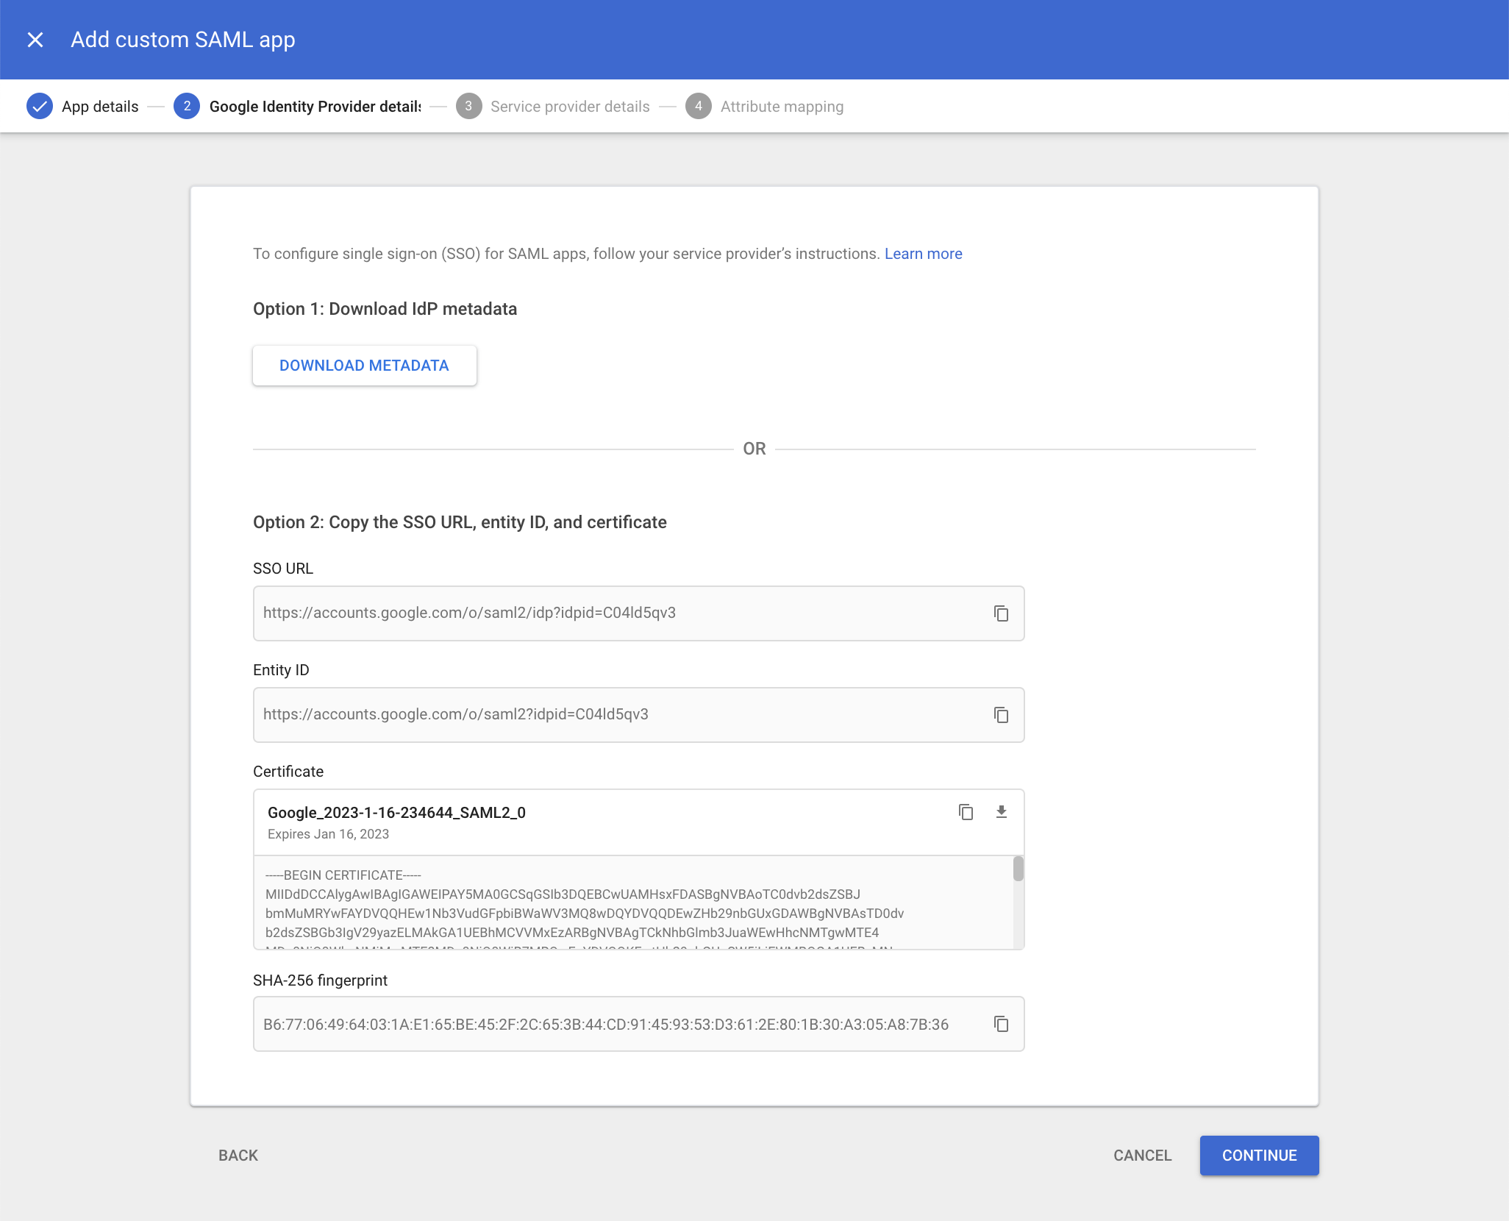Viewport: 1509px width, 1221px height.
Task: Copy the Entity ID to clipboard
Action: click(x=1001, y=715)
